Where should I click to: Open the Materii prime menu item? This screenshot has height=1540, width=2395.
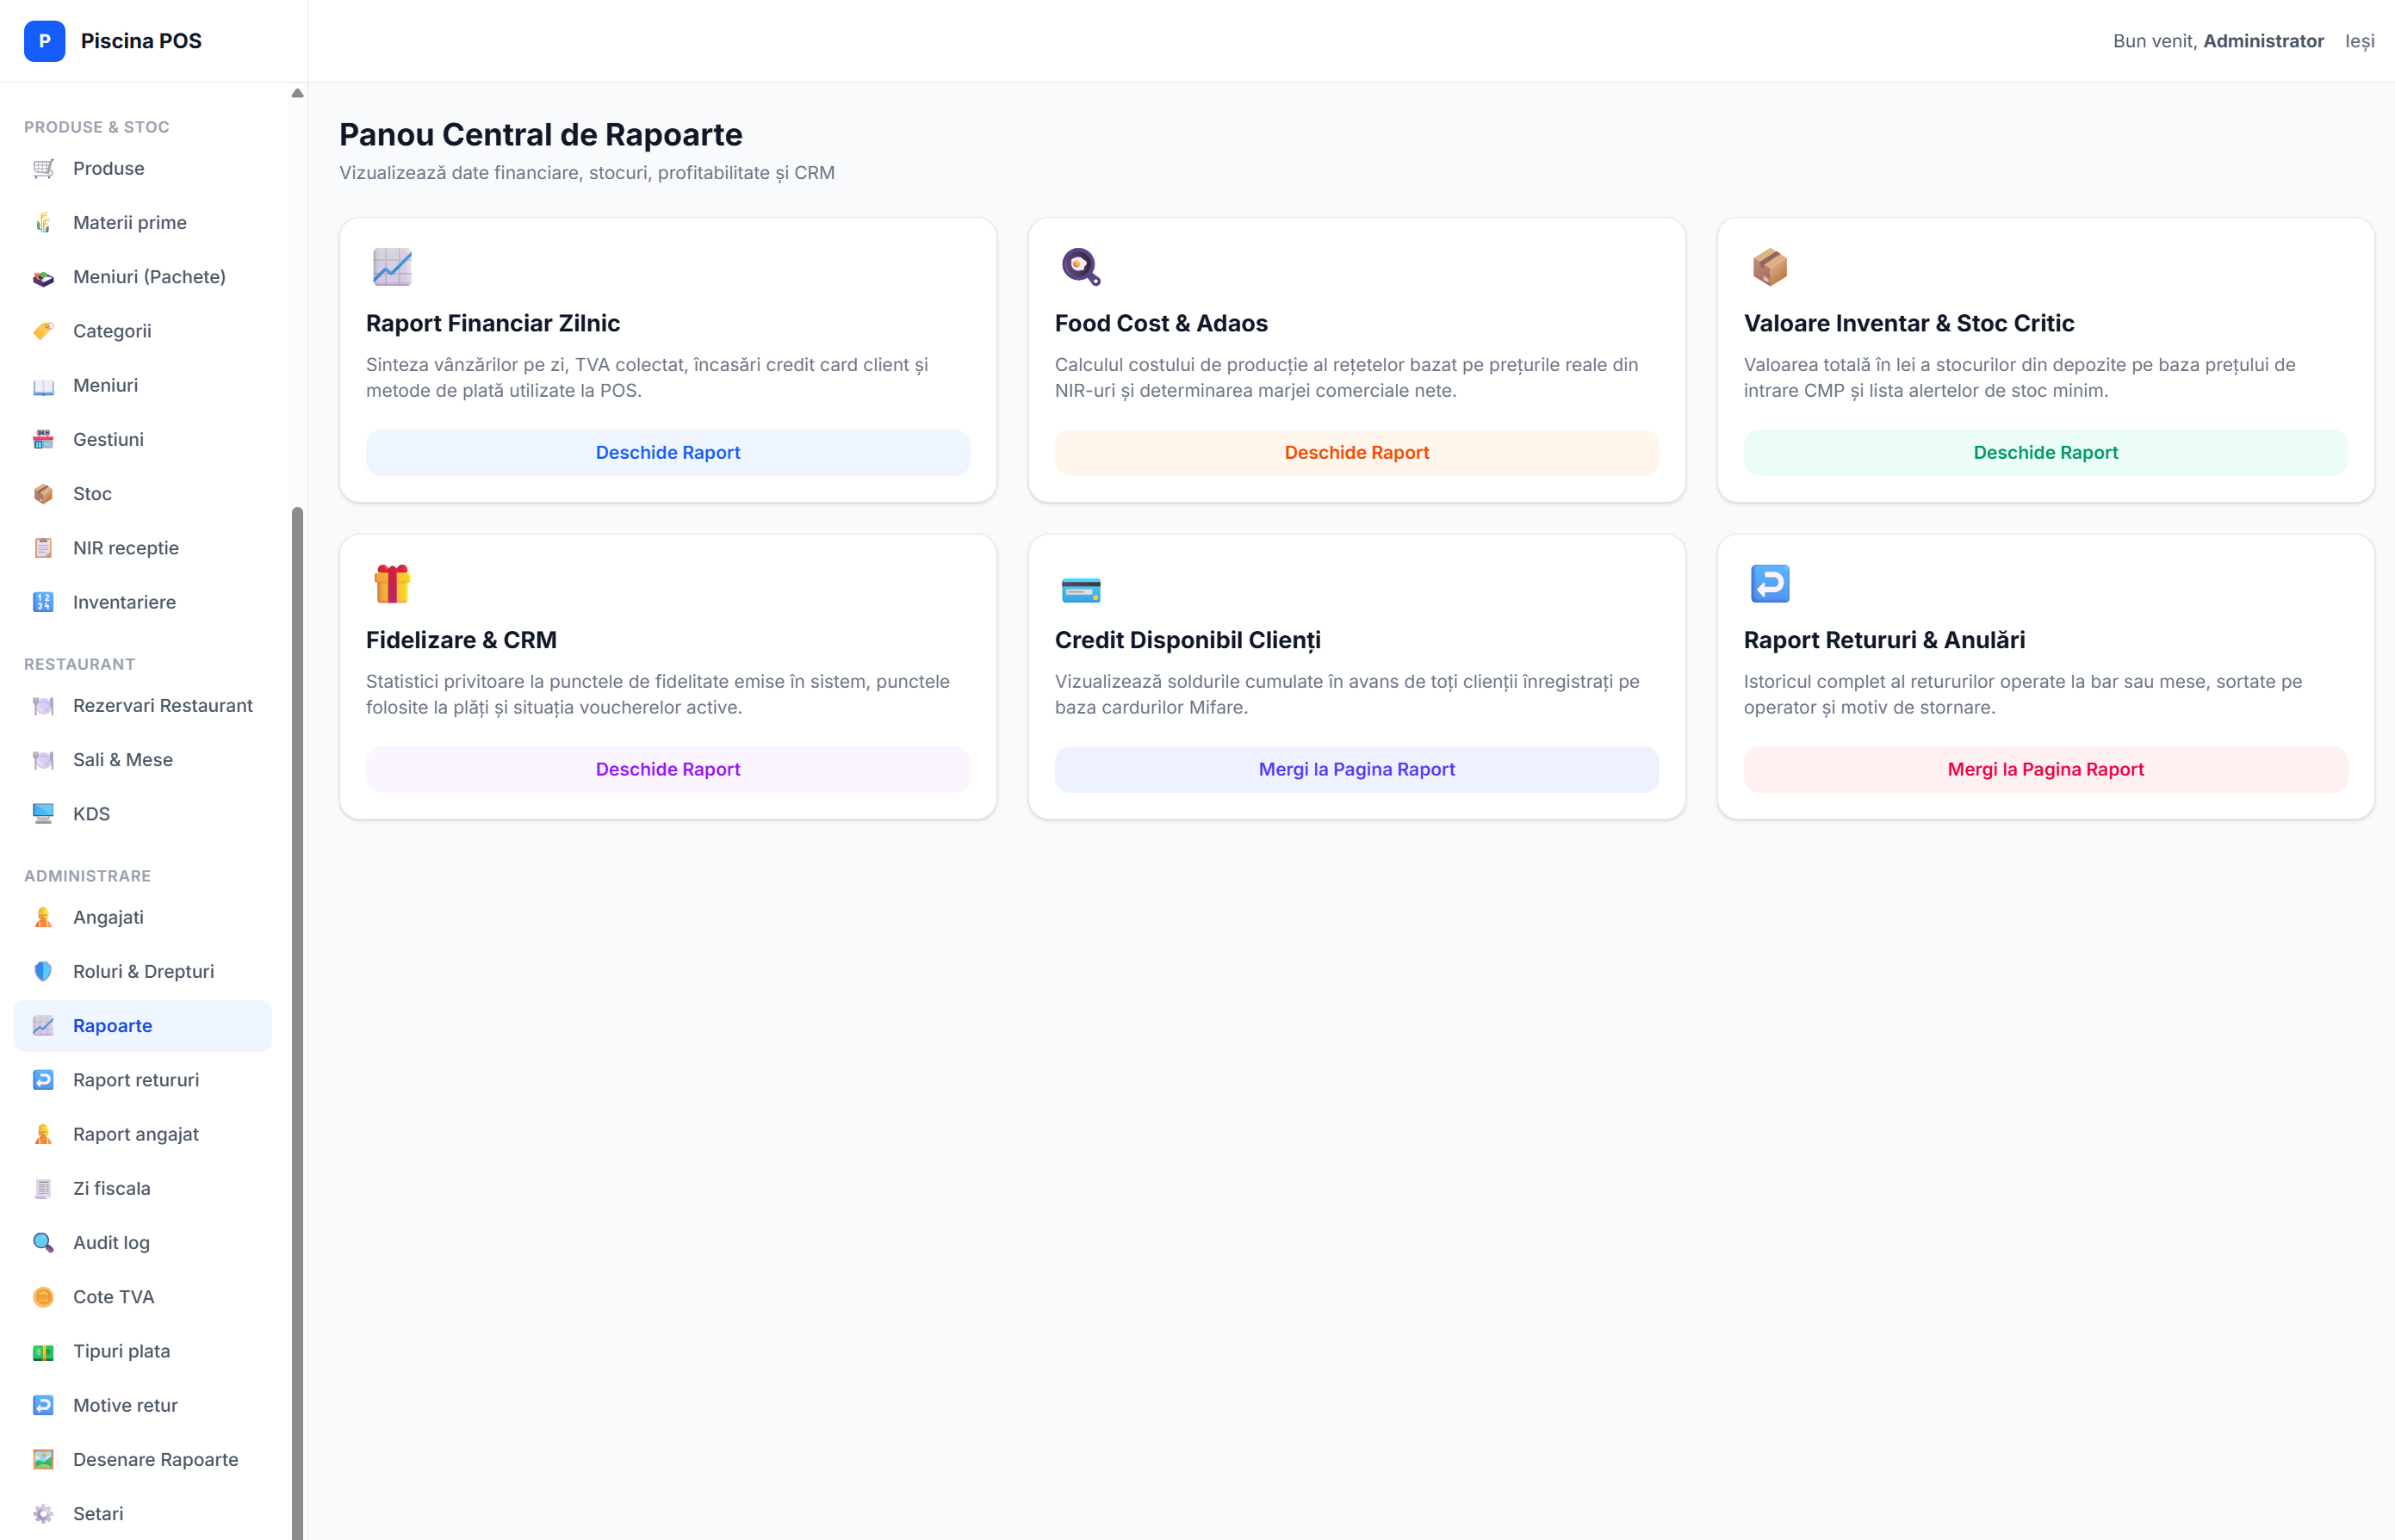143,222
